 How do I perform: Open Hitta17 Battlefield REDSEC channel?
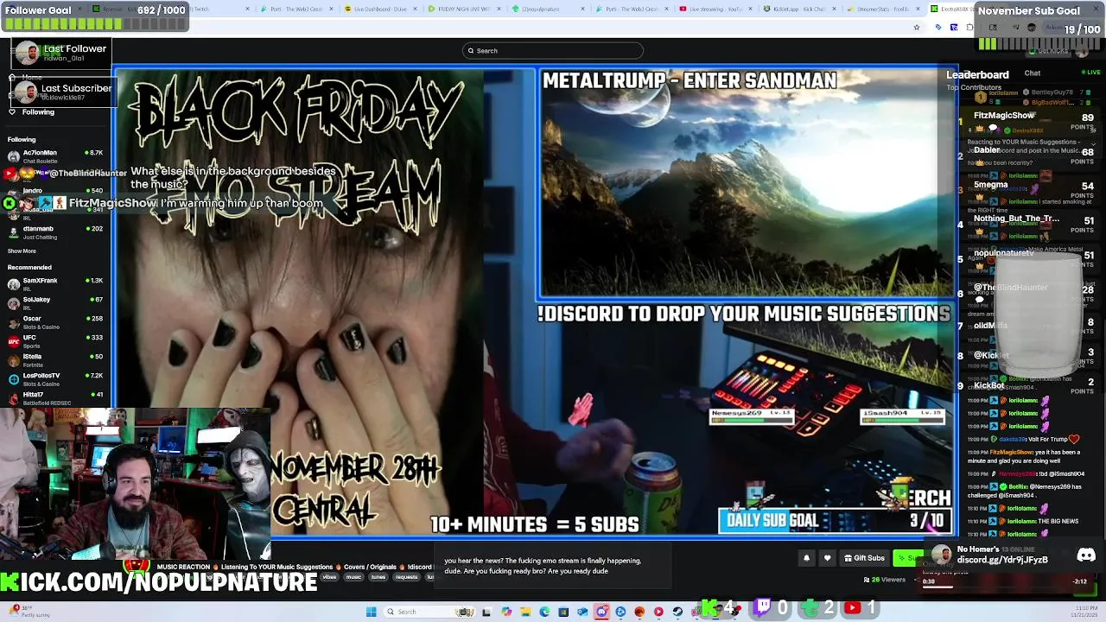click(x=55, y=398)
